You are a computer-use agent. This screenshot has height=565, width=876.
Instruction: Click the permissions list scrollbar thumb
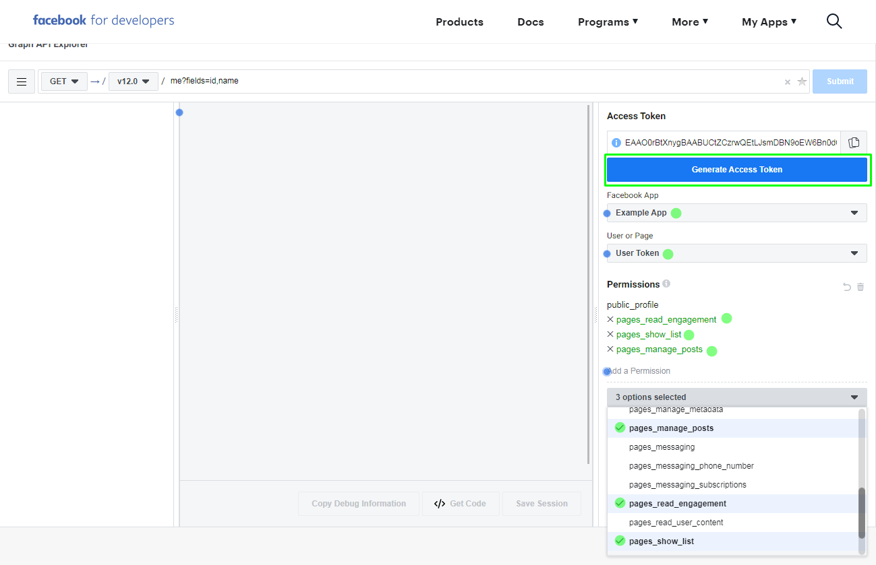tap(862, 513)
